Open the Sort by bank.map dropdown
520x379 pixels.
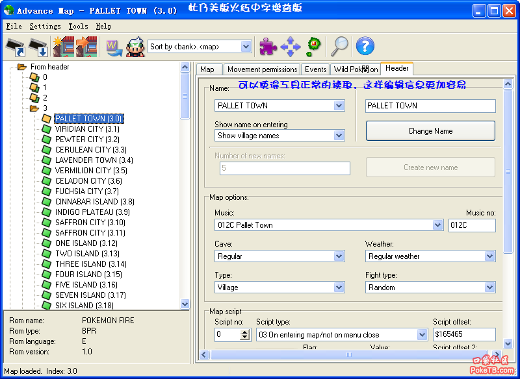tap(246, 47)
